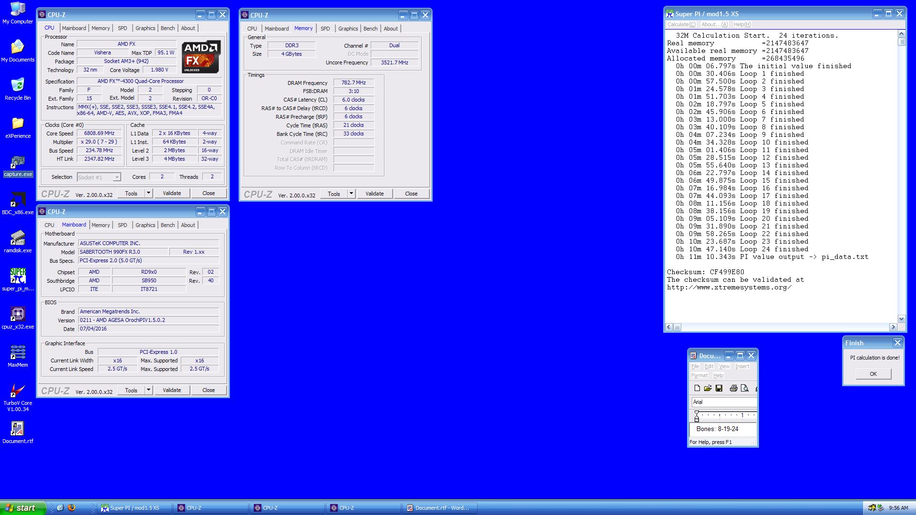Click the Tools button in CPU-Z memory window
The height and width of the screenshot is (515, 916).
click(x=334, y=194)
